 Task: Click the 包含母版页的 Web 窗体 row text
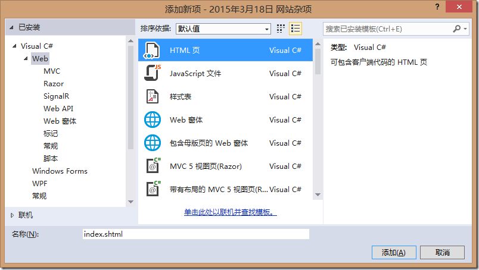tap(209, 143)
